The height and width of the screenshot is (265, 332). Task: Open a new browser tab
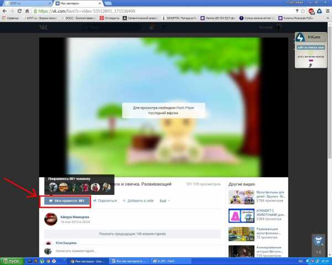pos(108,3)
